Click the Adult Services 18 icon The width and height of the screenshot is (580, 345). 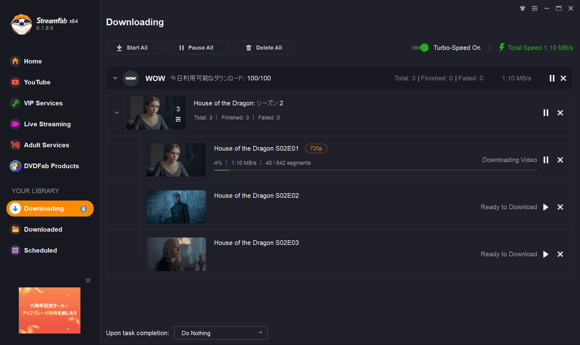(x=15, y=145)
